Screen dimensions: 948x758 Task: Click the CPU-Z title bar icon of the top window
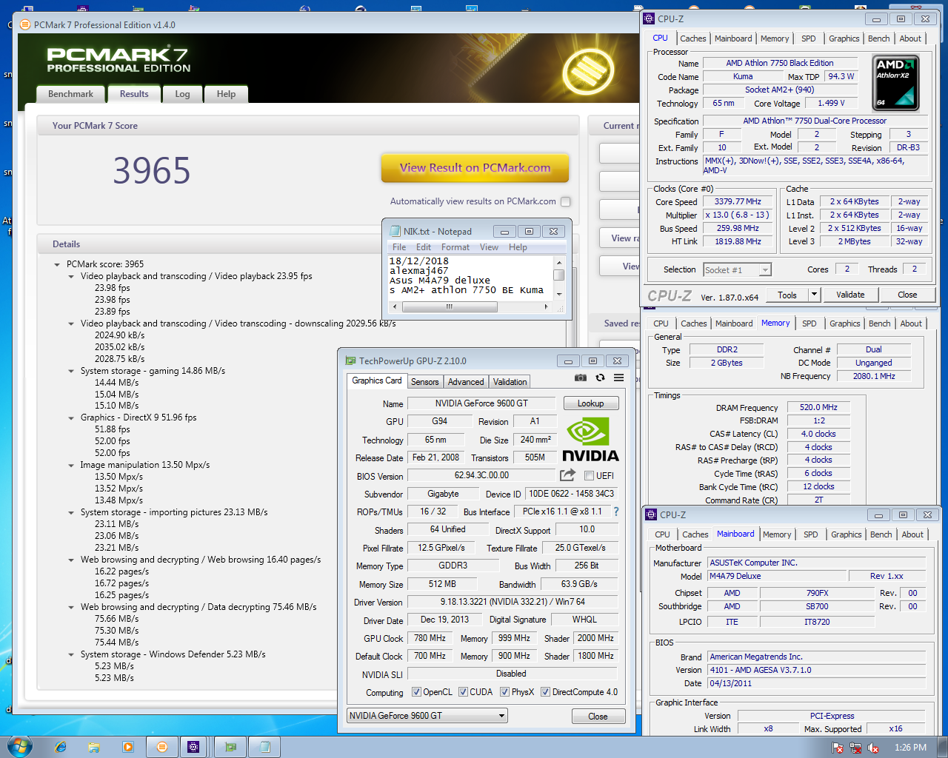click(x=649, y=19)
